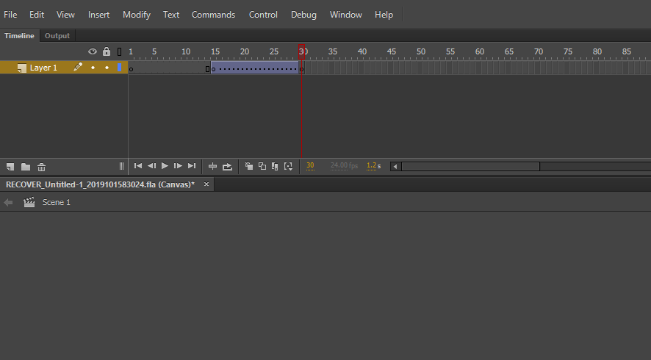Open the Control menu
The image size is (651, 360).
[263, 15]
